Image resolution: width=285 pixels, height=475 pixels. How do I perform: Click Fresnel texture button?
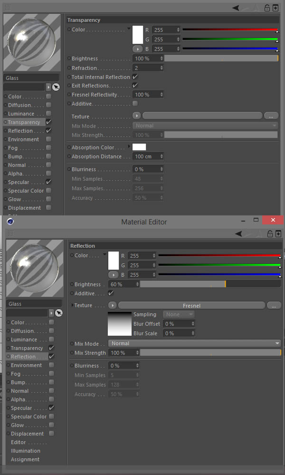pos(191,305)
